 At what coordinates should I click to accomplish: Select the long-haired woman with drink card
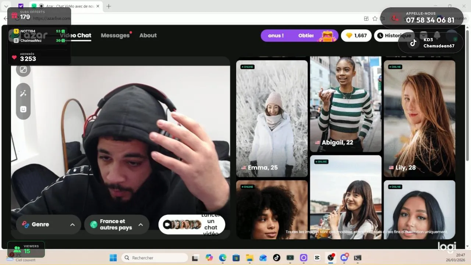(346, 197)
